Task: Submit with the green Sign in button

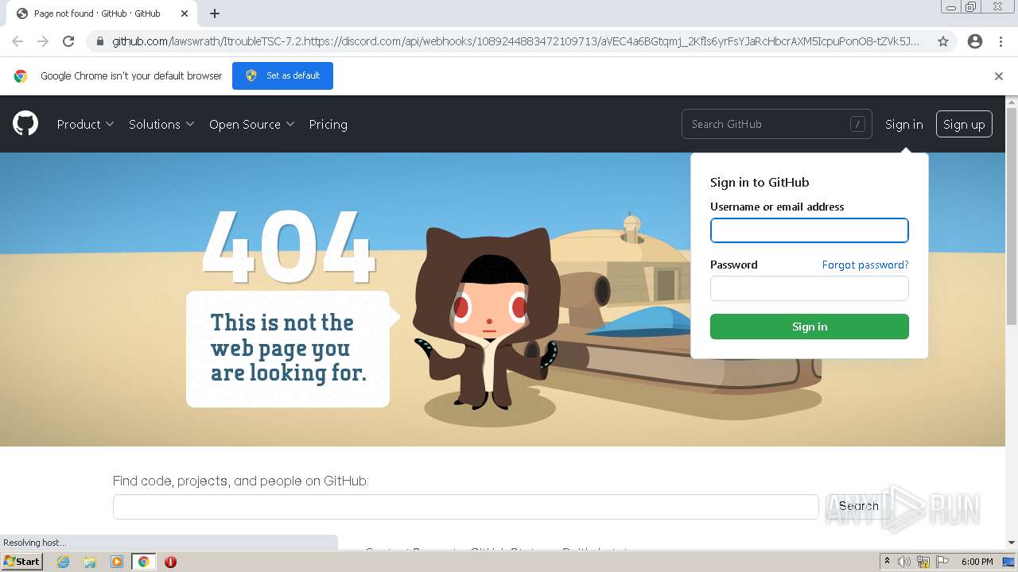Action: click(809, 327)
